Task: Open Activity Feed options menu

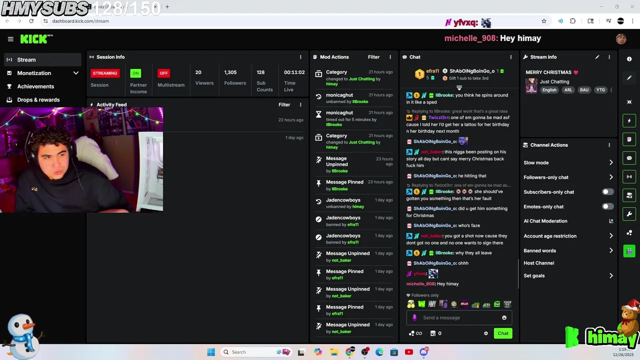Action: 300,104
